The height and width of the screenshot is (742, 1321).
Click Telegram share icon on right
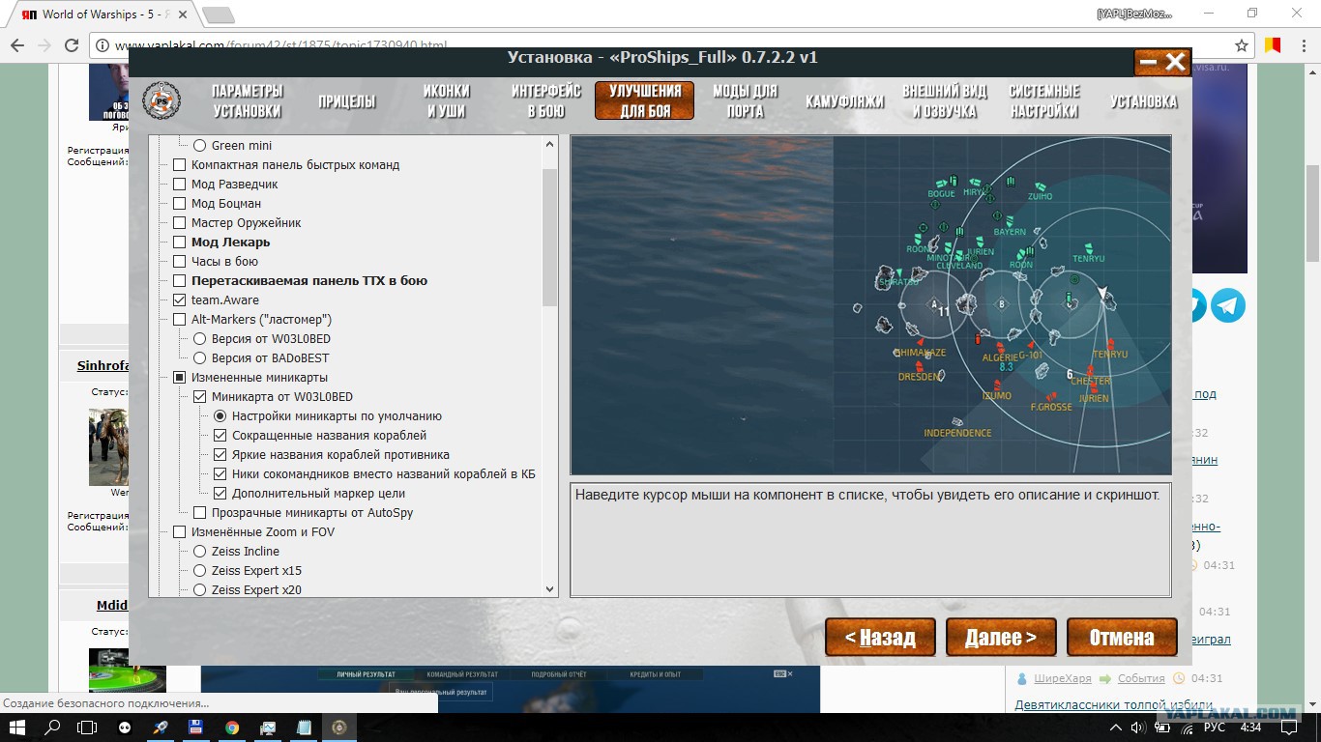1228,305
